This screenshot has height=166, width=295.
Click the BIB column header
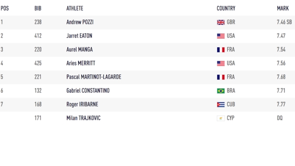click(x=38, y=8)
